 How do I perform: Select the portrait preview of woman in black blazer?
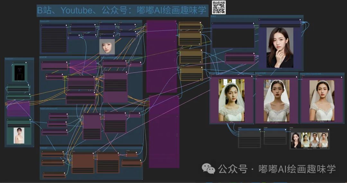pos(280,47)
